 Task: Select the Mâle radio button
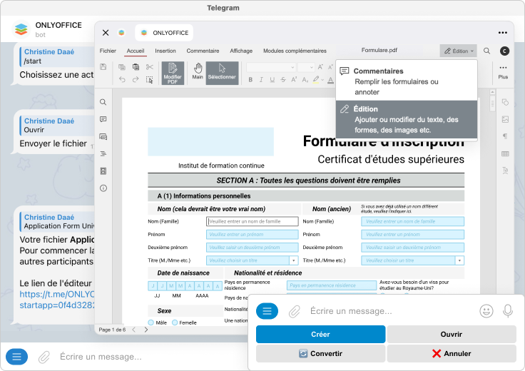(151, 322)
